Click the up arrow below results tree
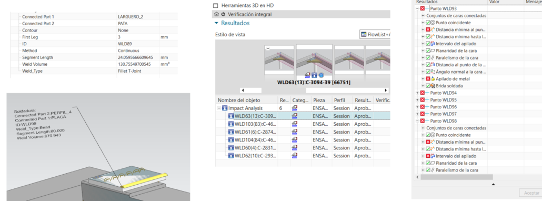Image resolution: width=542 pixels, height=201 pixels. (493, 184)
